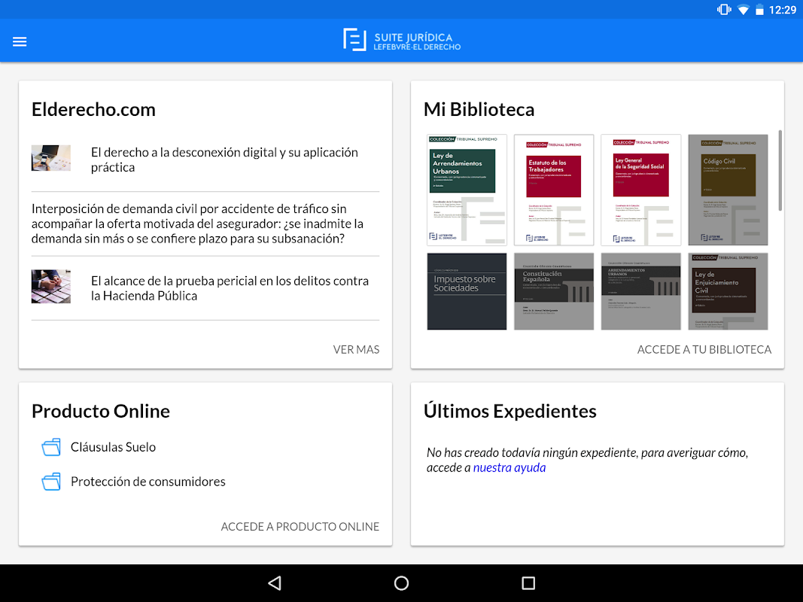Click the Mi Biblioteca heading
Viewport: 803px width, 602px height.
pos(479,110)
